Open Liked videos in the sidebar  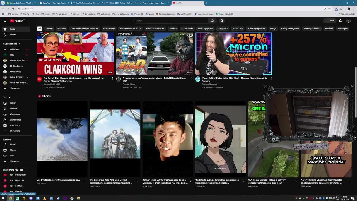tap(16, 120)
